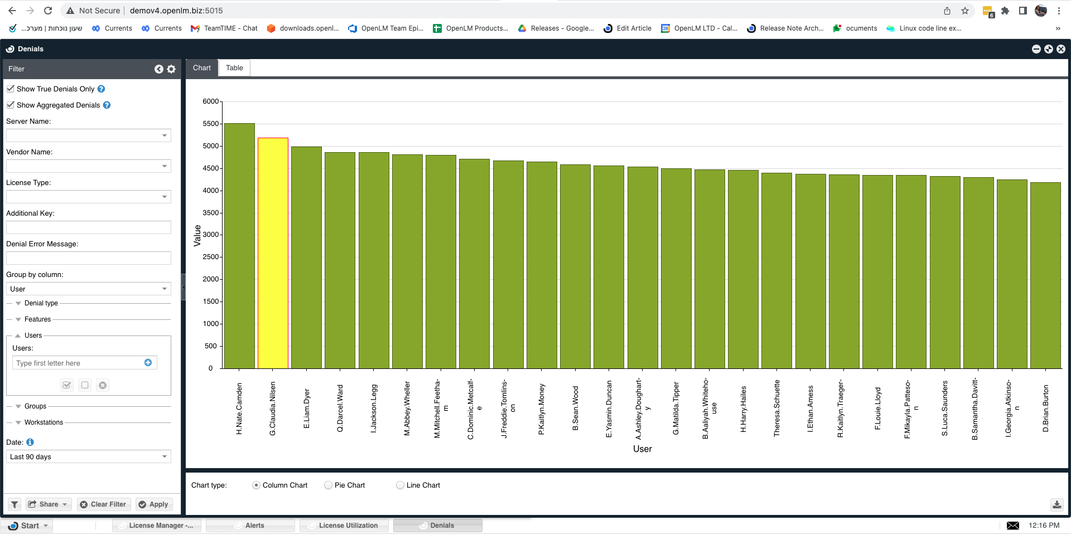Click help icon next to Show True Denials
The width and height of the screenshot is (1071, 535).
[102, 89]
